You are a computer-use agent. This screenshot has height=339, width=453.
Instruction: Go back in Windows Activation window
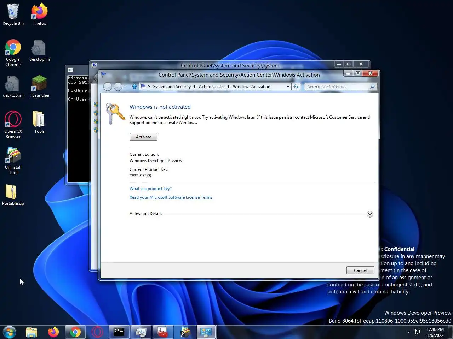pyautogui.click(x=108, y=87)
